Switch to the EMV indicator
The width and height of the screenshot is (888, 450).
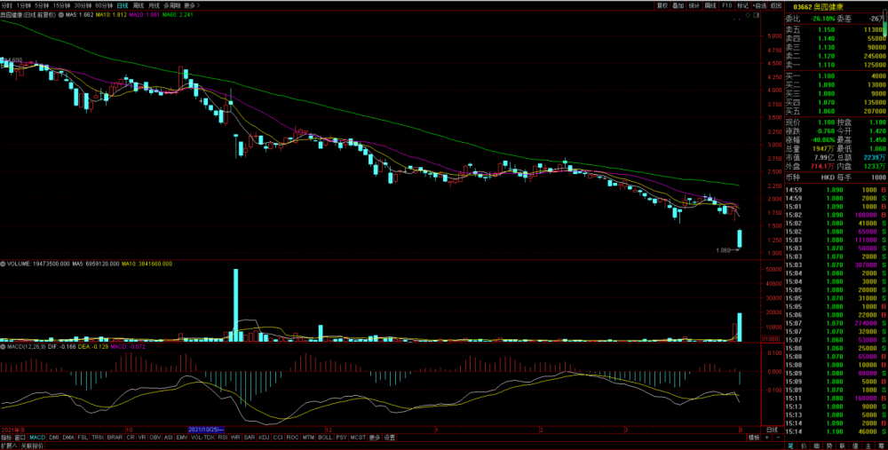(x=182, y=438)
